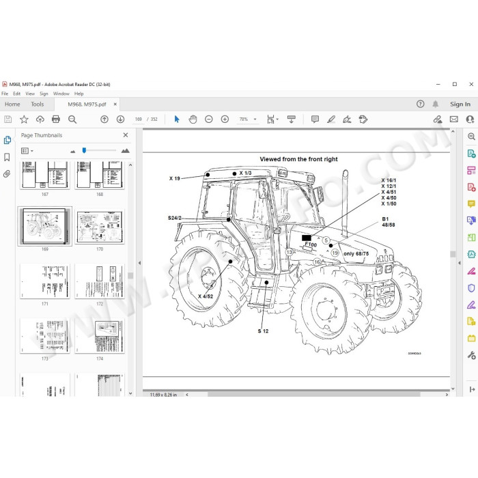Click document vertical scroll down arrow
The image size is (478, 478).
[453, 389]
